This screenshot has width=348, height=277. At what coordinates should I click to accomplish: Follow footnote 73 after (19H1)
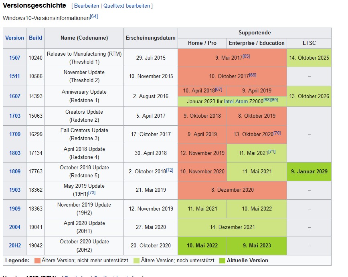(x=92, y=193)
